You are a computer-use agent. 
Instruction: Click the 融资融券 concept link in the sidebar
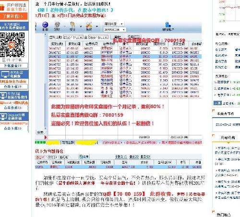coord(223,82)
